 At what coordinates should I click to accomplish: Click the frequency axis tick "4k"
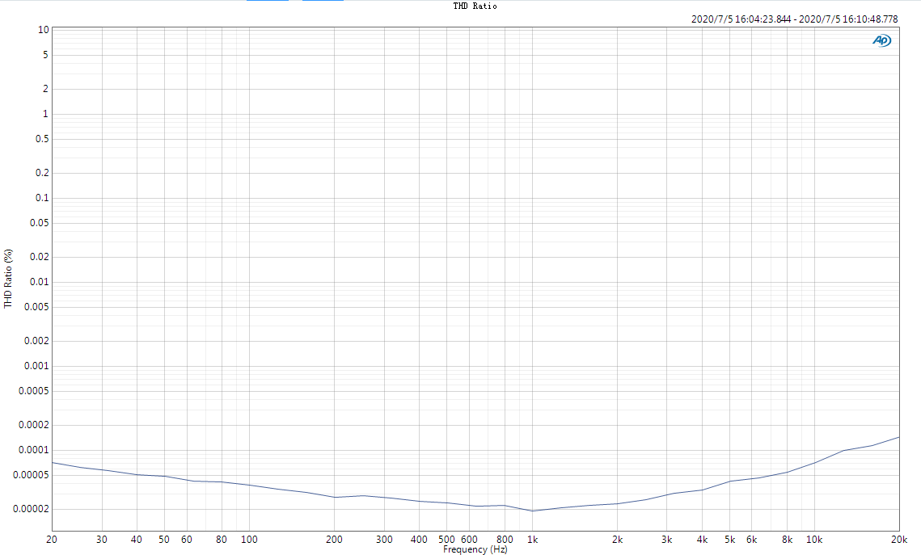[x=702, y=539]
